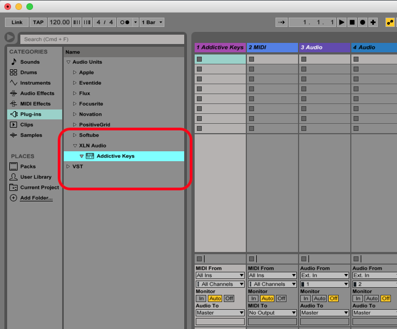Click the Name column header
Viewport: 397px width, 329px height.
click(124, 52)
